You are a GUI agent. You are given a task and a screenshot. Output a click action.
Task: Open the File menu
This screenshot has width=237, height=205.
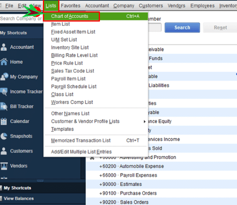(x=9, y=6)
